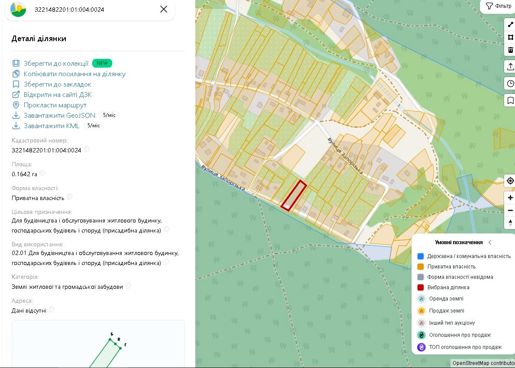Click the bookmark icon beside Зберегти до закладок

(x=16, y=84)
